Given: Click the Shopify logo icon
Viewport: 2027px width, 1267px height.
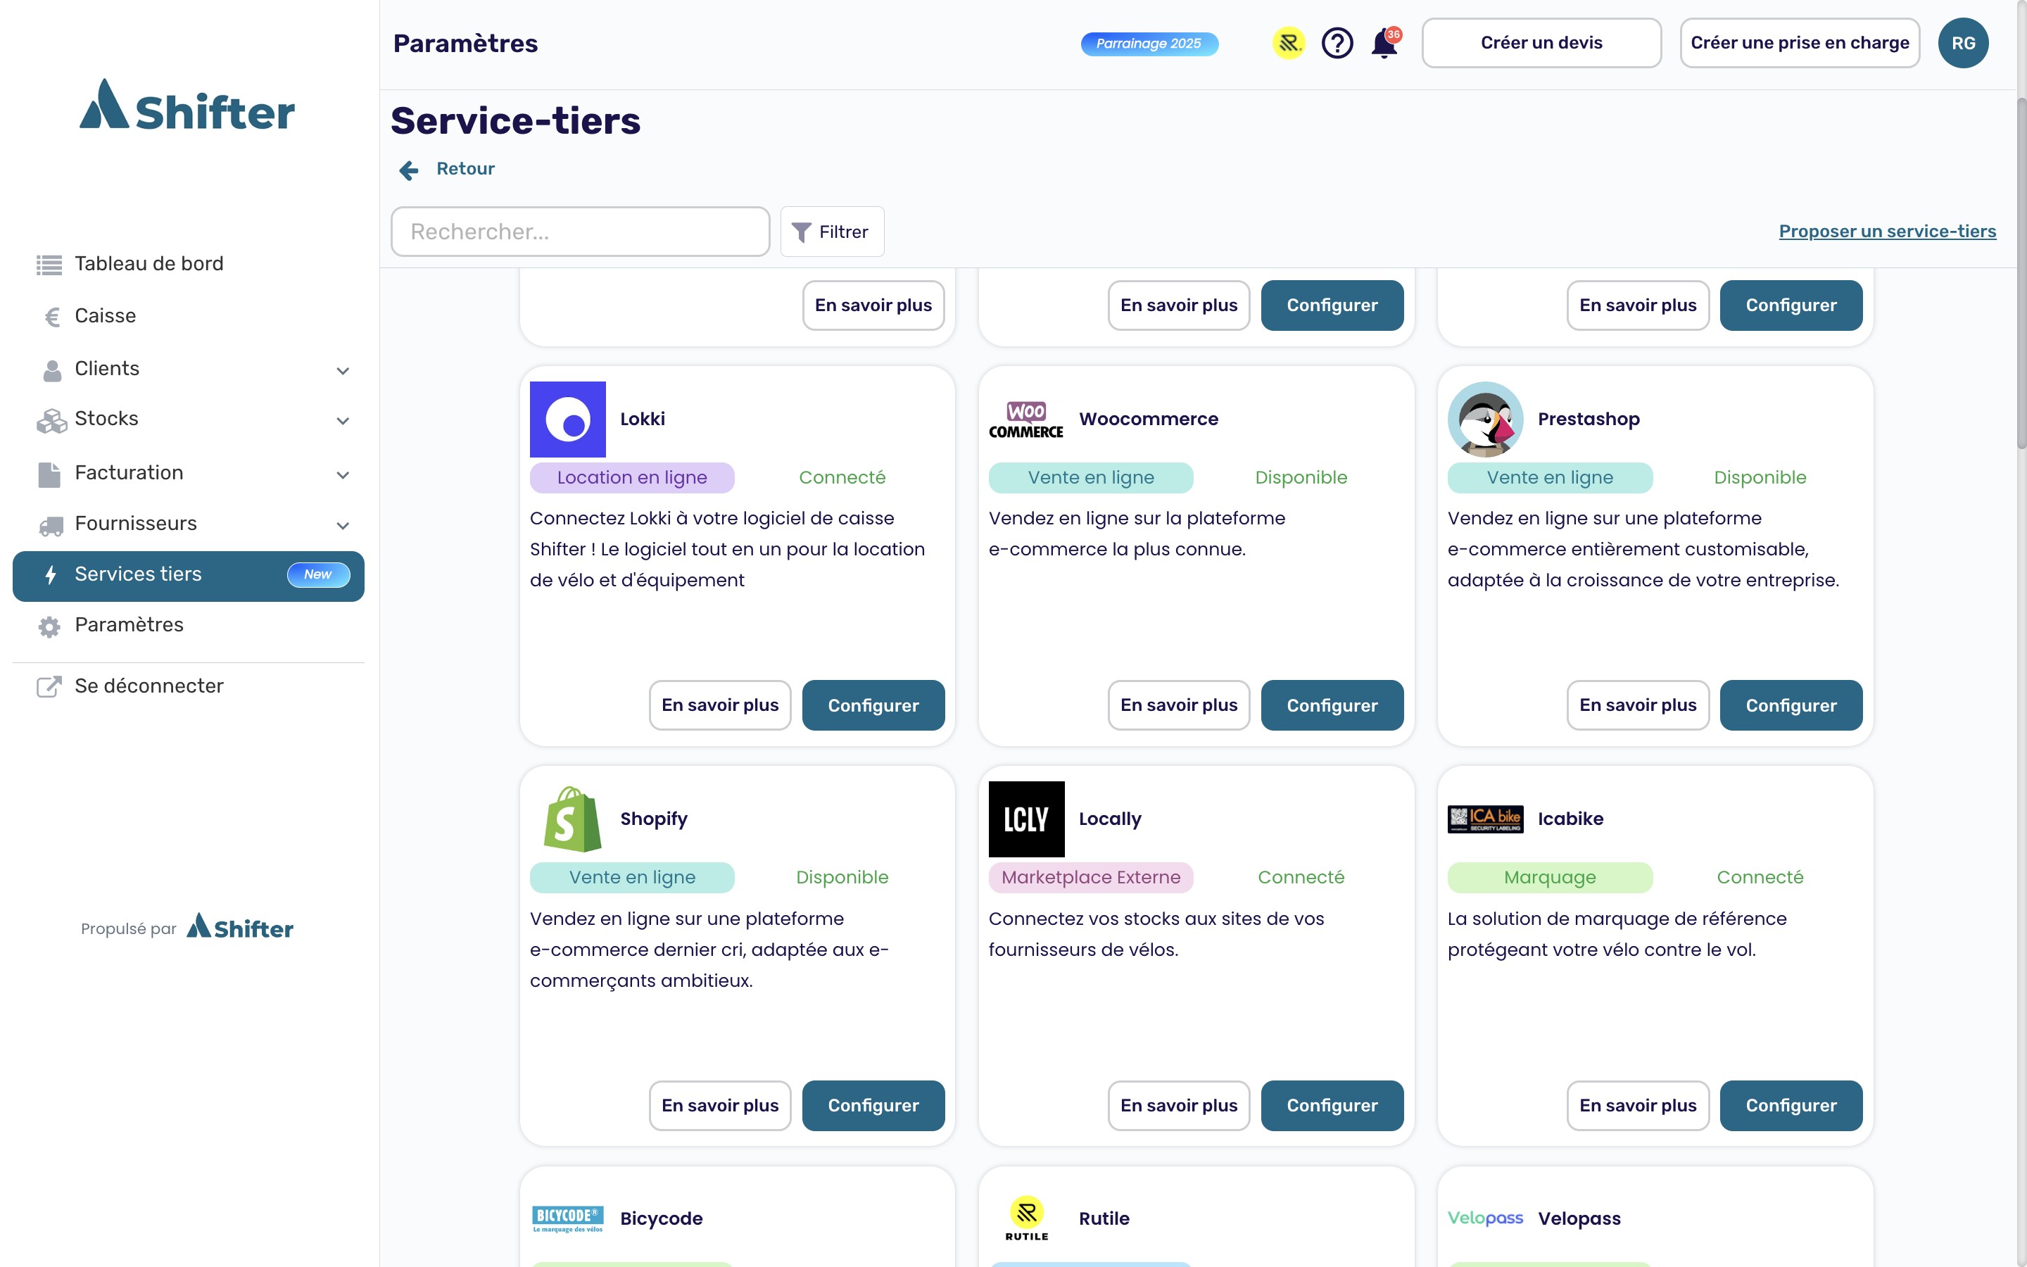Looking at the screenshot, I should point(572,819).
